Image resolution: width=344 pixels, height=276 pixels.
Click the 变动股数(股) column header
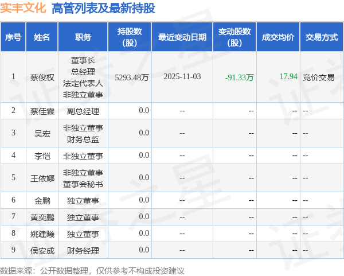pos(234,37)
